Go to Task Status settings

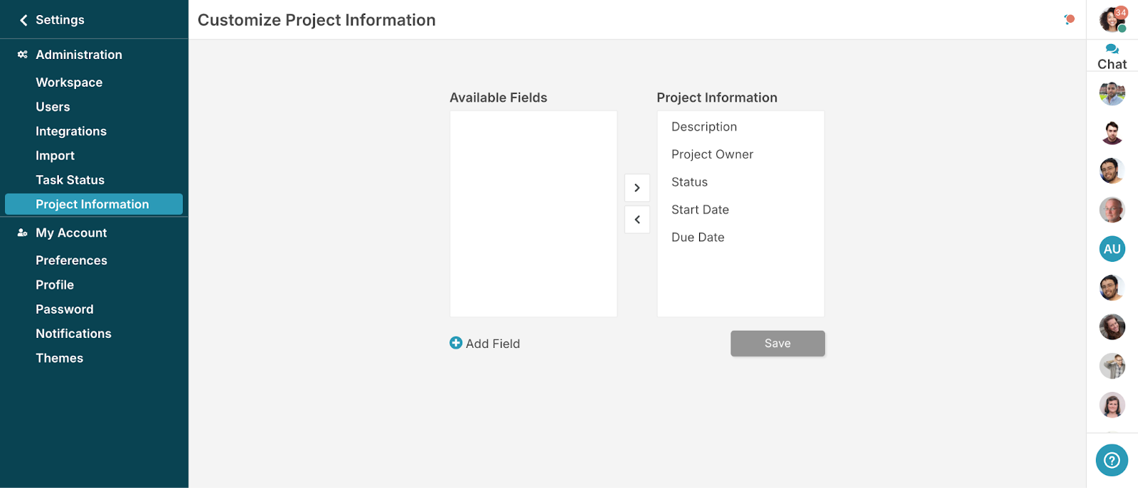tap(70, 180)
